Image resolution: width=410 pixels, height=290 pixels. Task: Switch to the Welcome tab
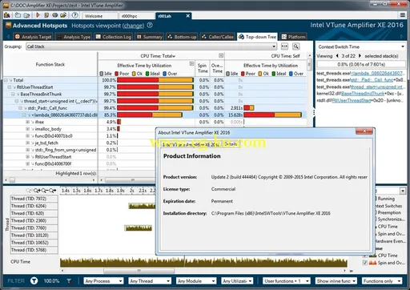coord(100,16)
